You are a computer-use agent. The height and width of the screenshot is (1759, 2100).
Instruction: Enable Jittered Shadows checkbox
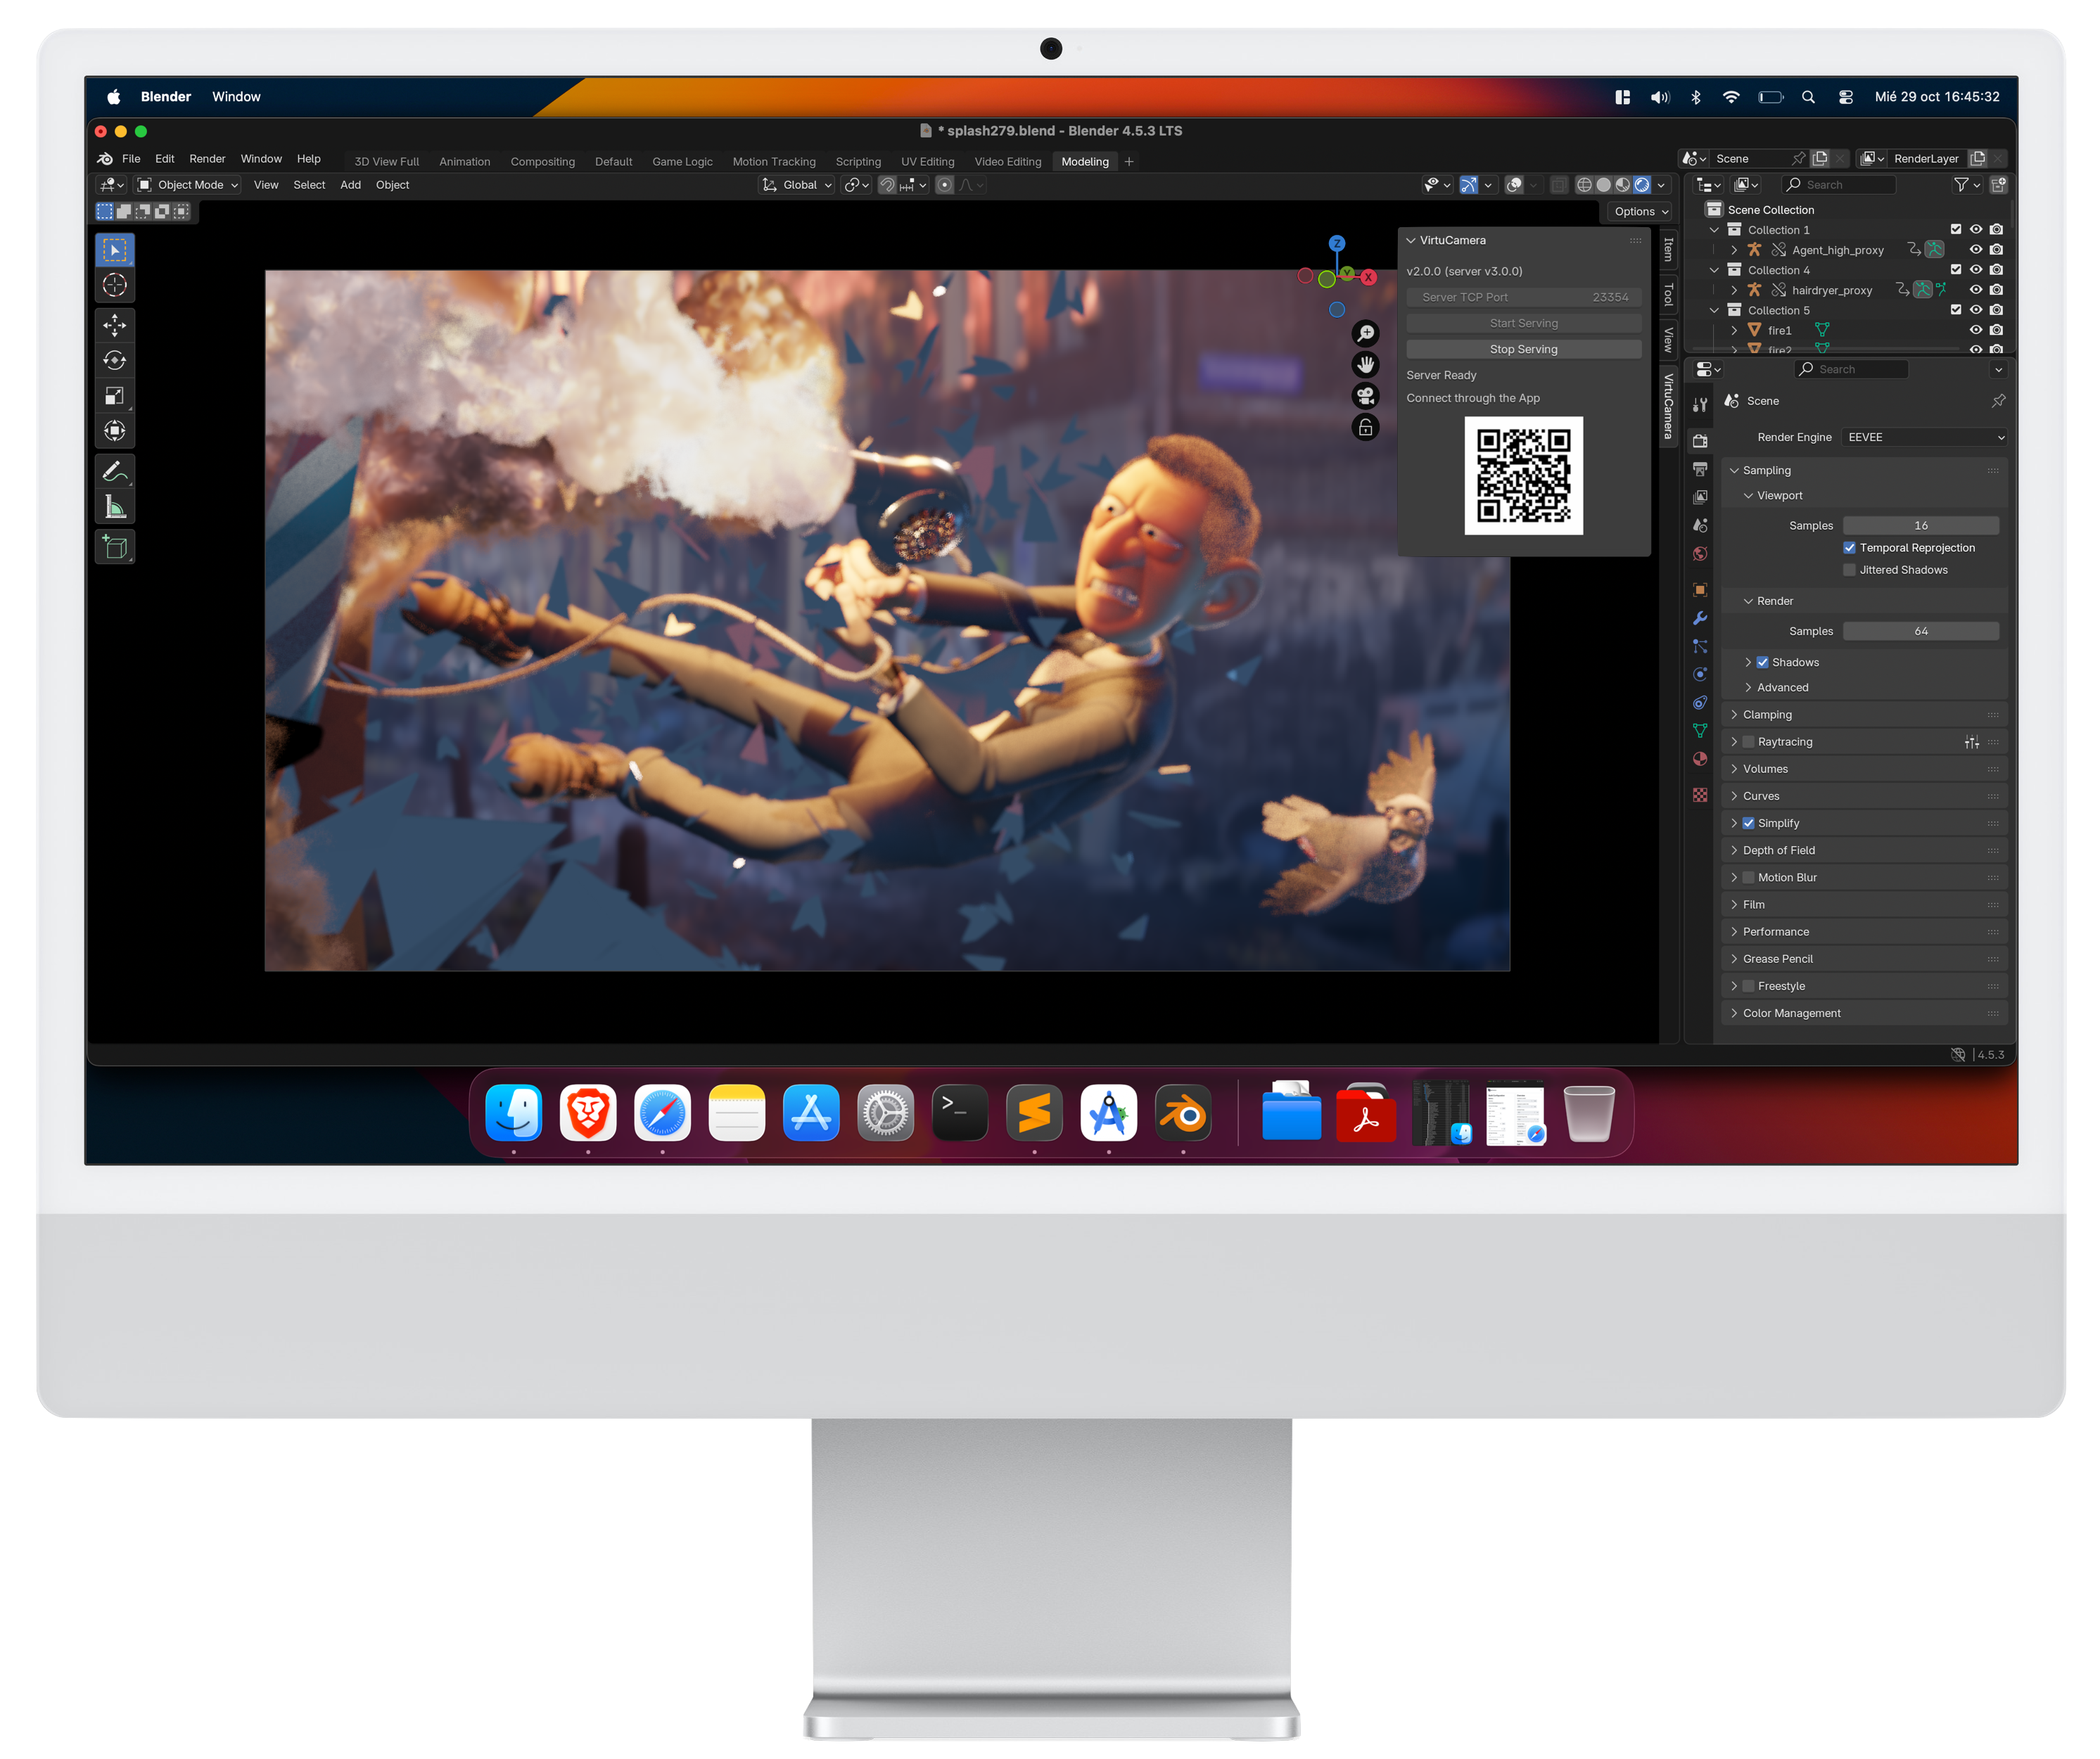[x=1849, y=570]
